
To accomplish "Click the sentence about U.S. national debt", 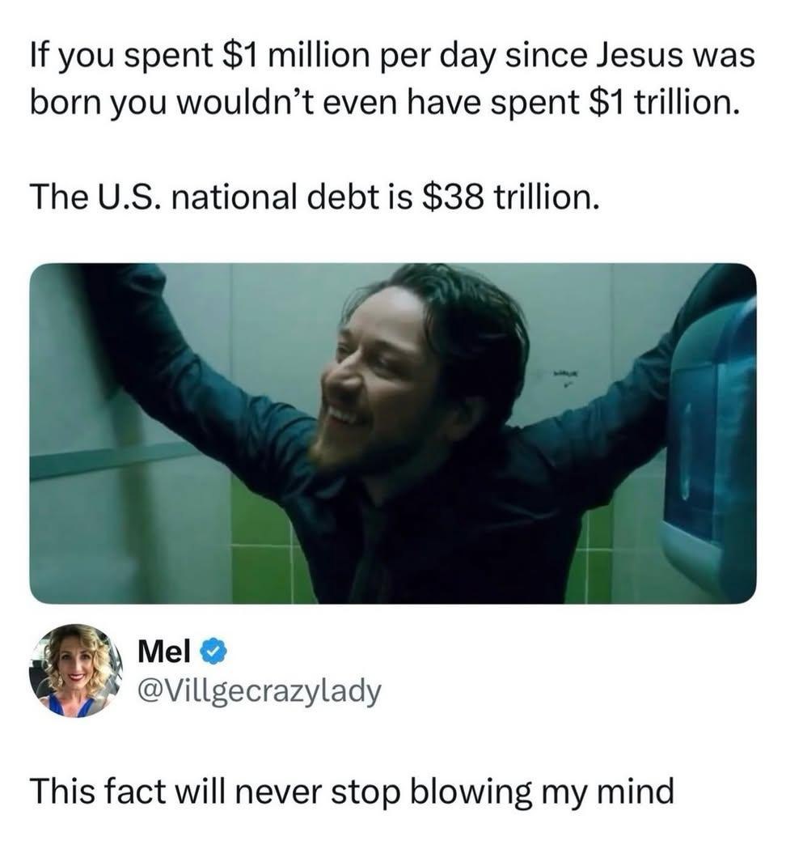I will [x=314, y=197].
